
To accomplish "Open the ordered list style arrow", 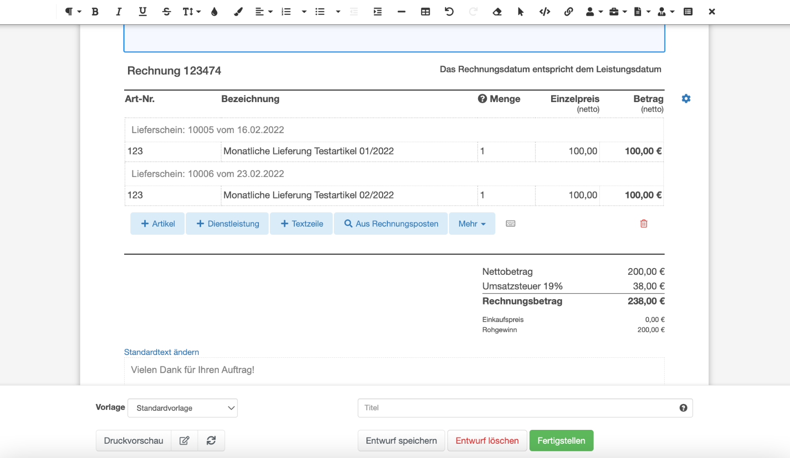I will point(304,11).
